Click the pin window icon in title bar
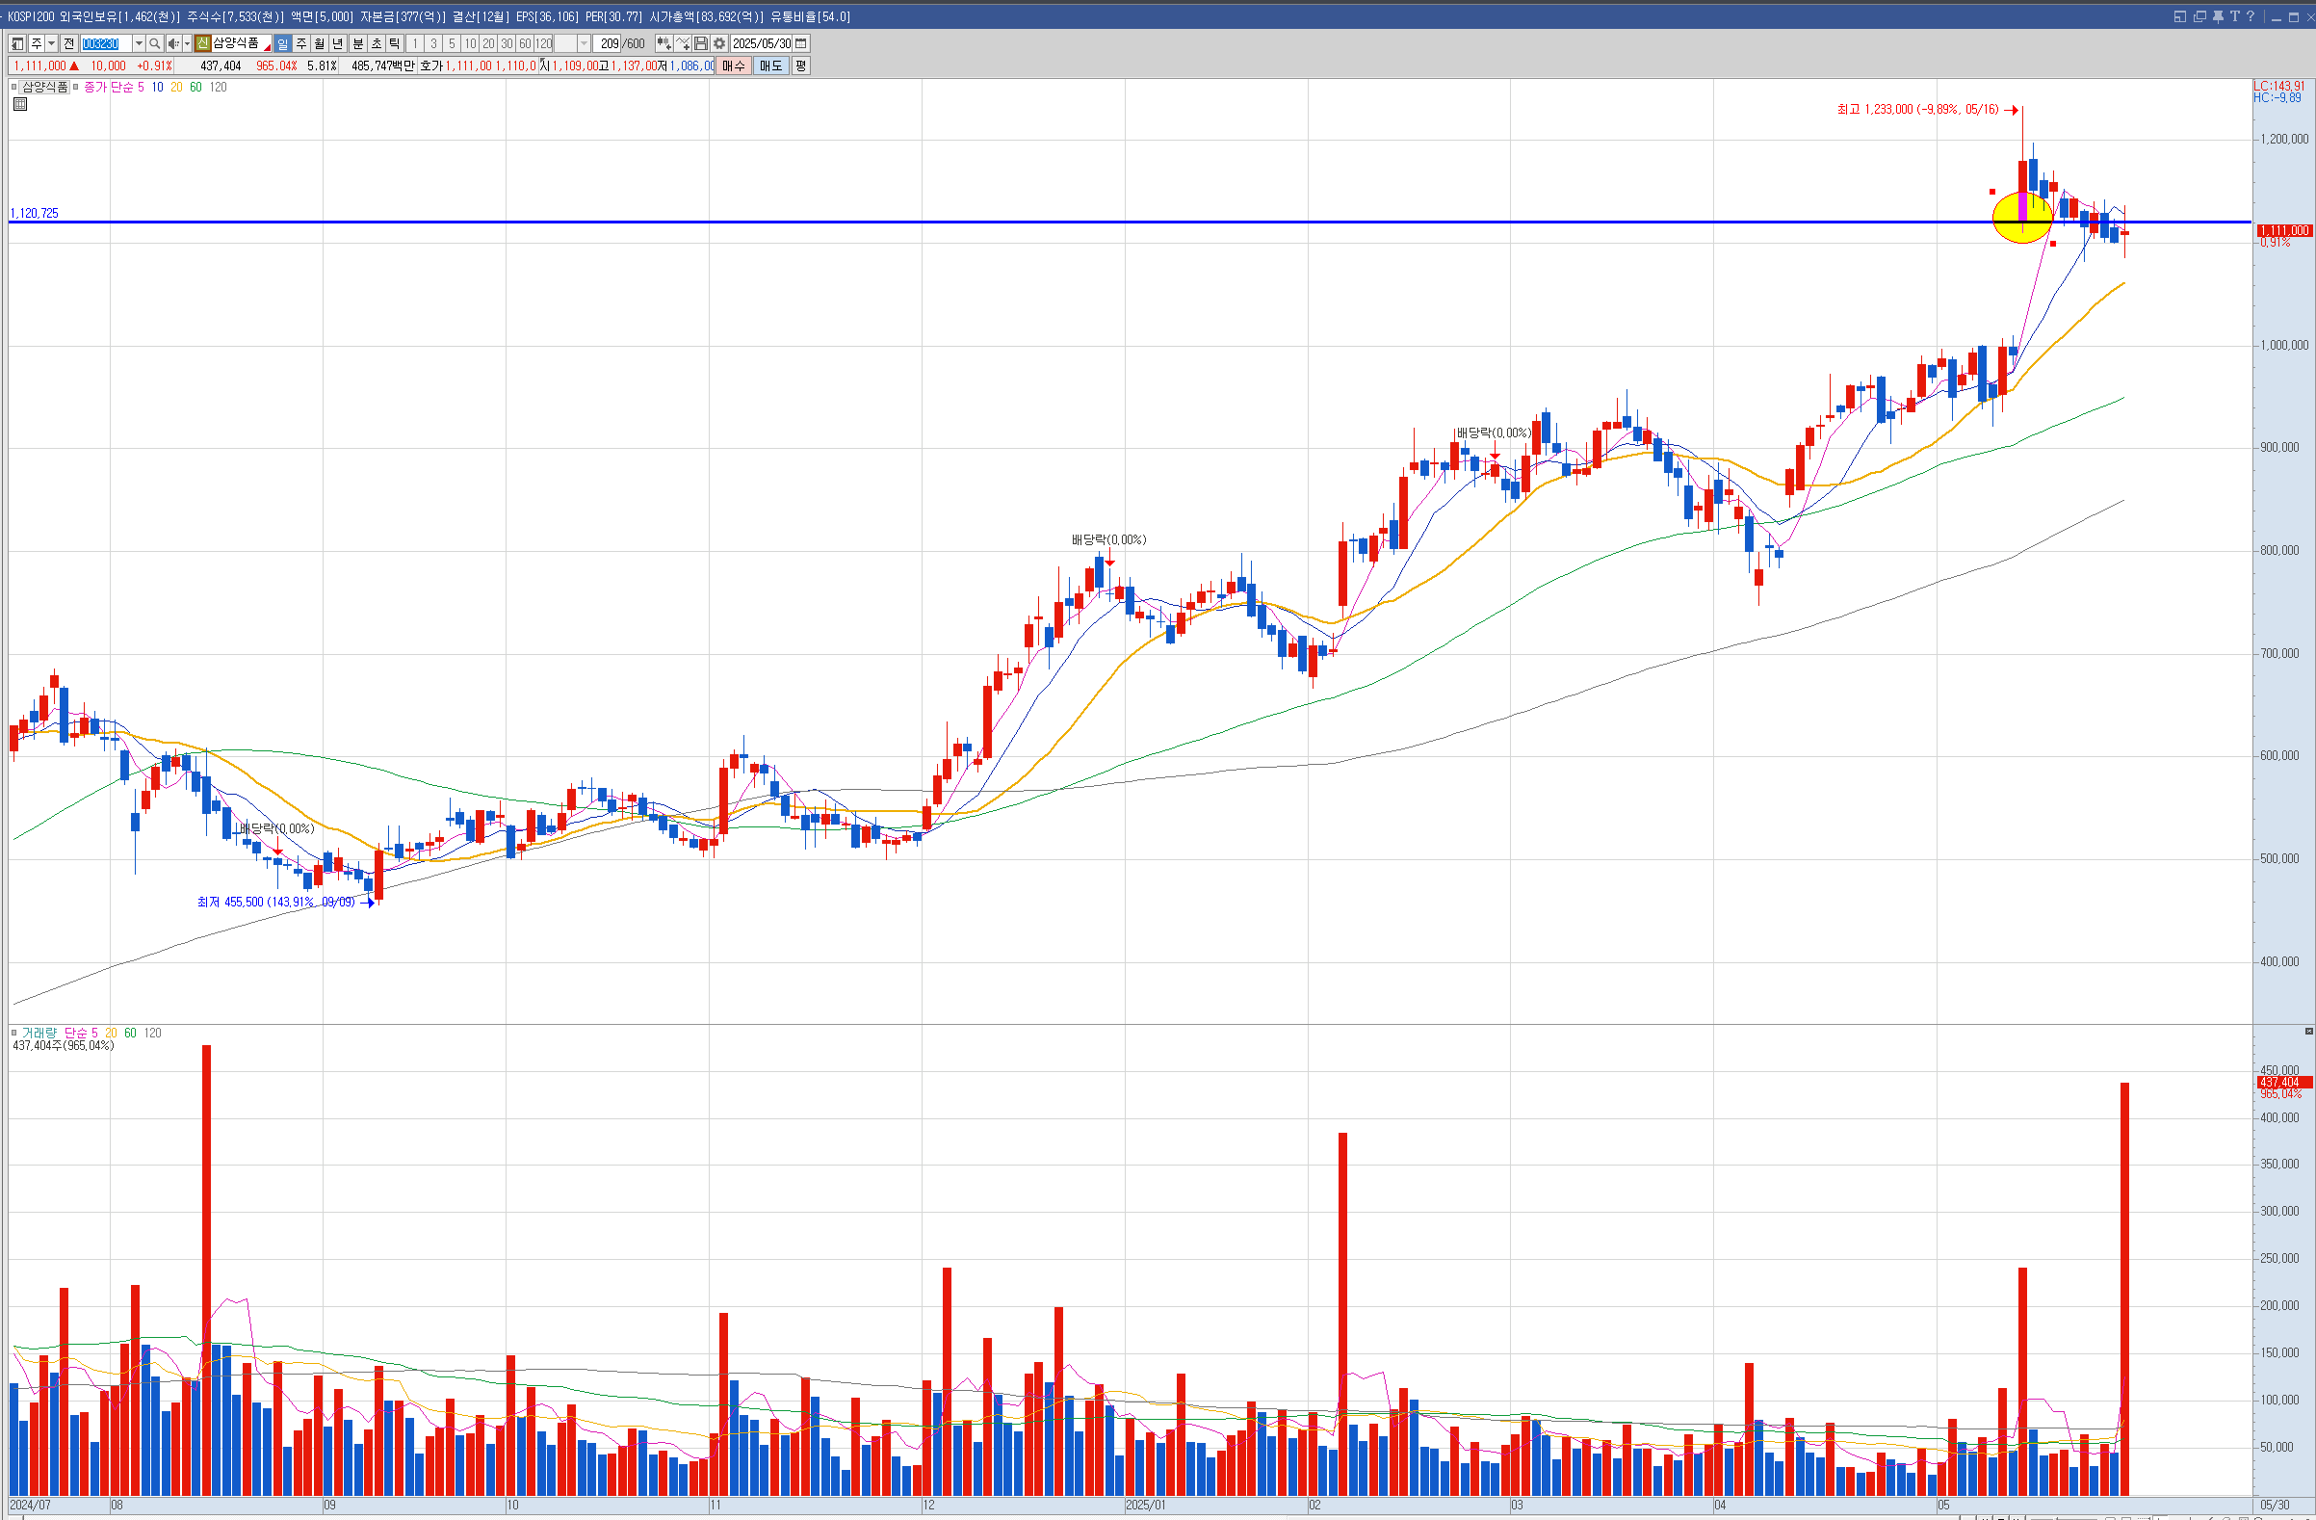The image size is (2316, 1520). point(2218,16)
